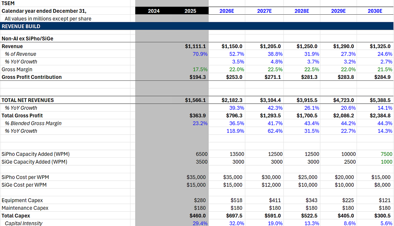
Task: Select the $1,150.0 revenue cell
Action: pyautogui.click(x=232, y=46)
